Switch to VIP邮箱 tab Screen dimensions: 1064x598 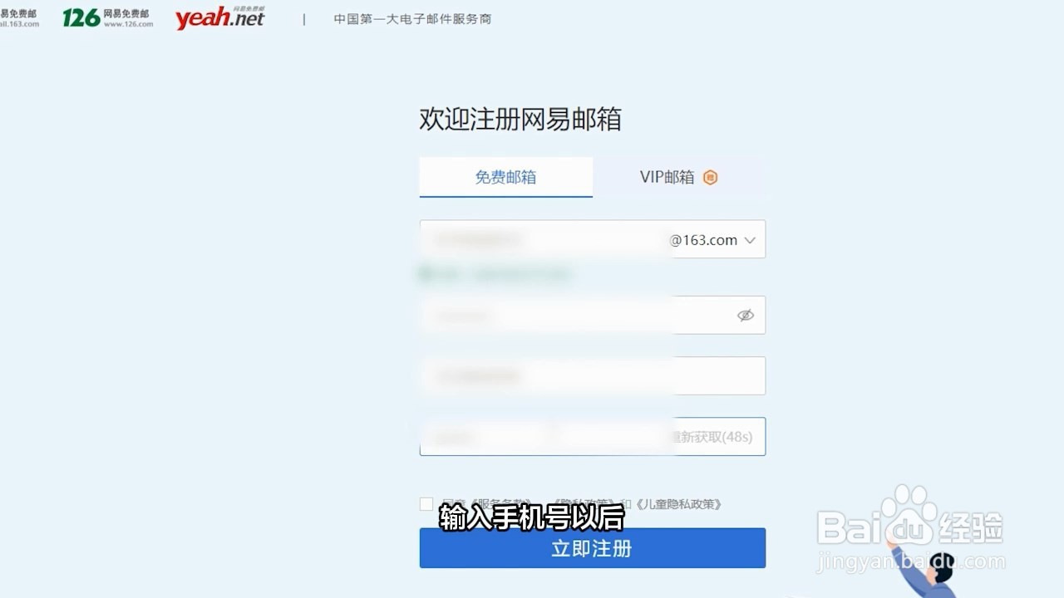(679, 177)
